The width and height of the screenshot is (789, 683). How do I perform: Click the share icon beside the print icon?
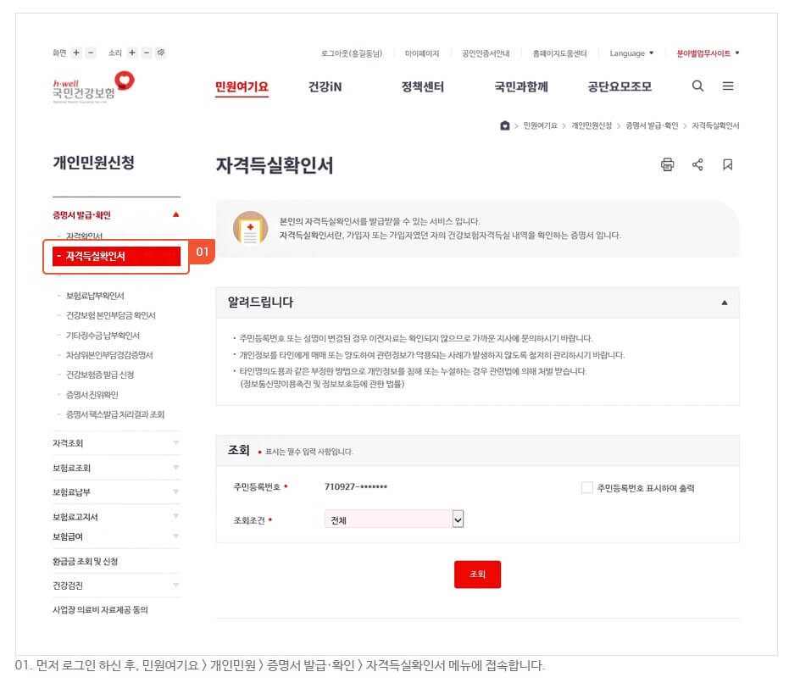[x=697, y=164]
